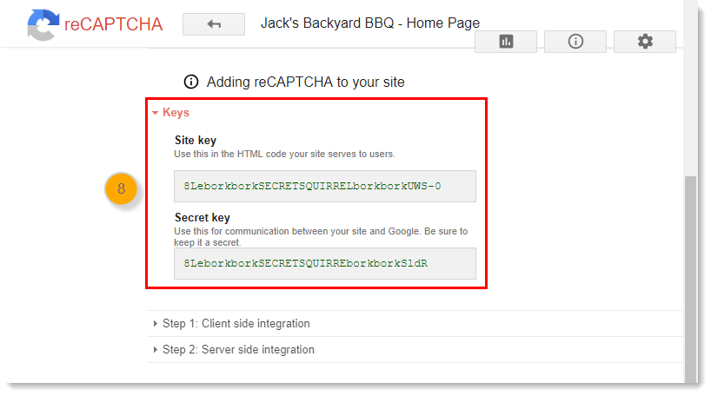Image resolution: width=711 pixels, height=396 pixels.
Task: Select the Secret key value field
Action: point(324,263)
